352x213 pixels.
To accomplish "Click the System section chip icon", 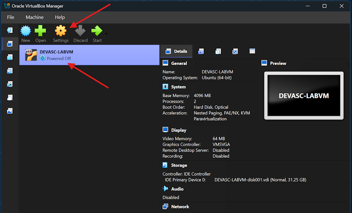I will coord(166,87).
